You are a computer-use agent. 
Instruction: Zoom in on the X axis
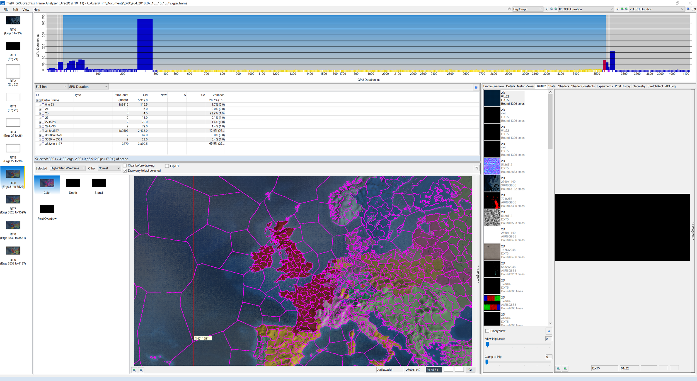(551, 9)
